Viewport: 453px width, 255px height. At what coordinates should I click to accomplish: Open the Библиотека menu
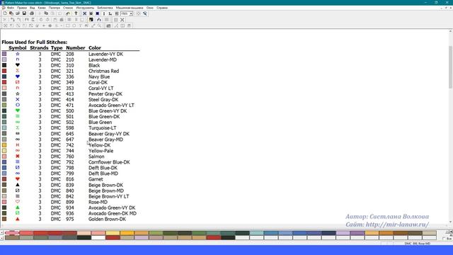[105, 8]
